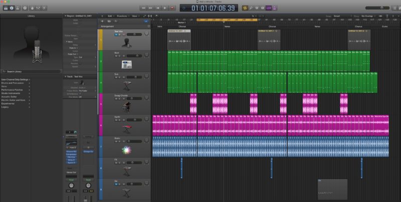Expand User Channel Strip Settings category

point(16,79)
